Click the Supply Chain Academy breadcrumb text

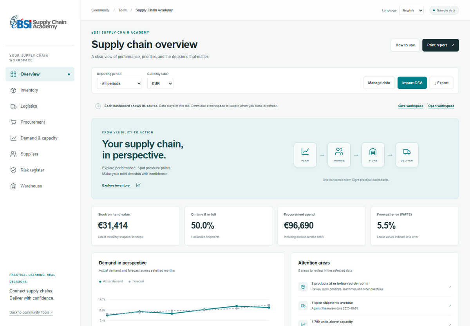(x=154, y=10)
